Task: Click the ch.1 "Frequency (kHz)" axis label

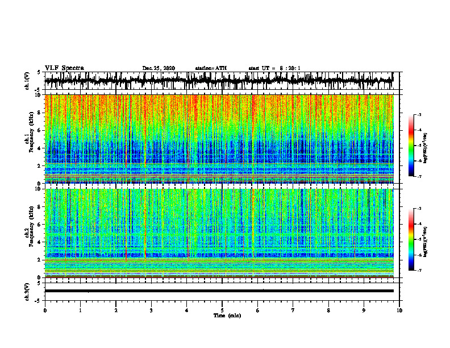Action: point(32,132)
